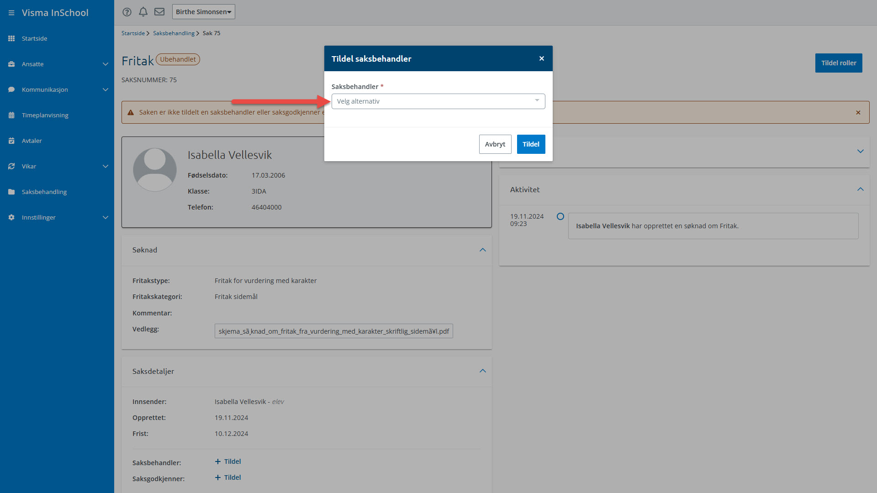The image size is (877, 493).
Task: Expand the Vikar sidebar menu
Action: [x=106, y=166]
